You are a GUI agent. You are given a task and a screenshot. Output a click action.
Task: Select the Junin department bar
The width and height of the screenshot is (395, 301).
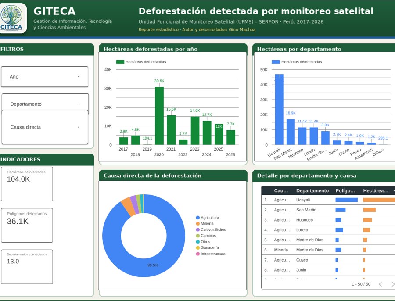pyautogui.click(x=337, y=143)
